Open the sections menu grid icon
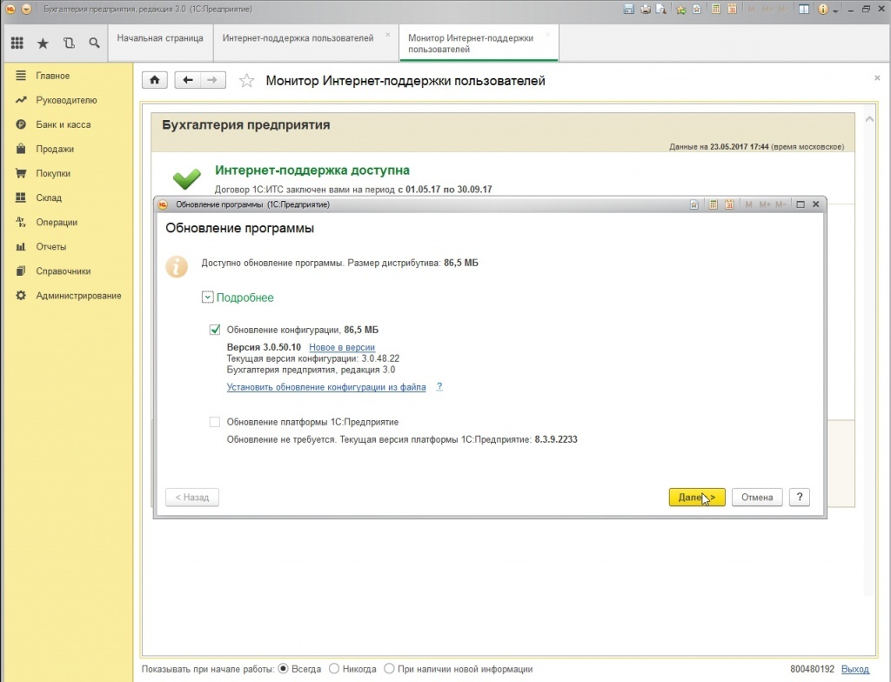The image size is (891, 682). (17, 43)
